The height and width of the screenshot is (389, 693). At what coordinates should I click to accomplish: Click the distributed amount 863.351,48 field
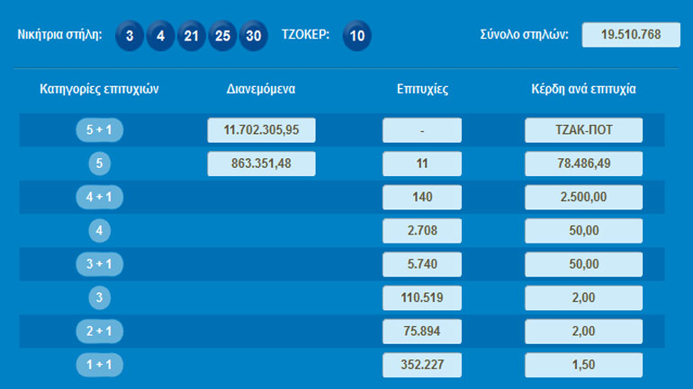tap(261, 164)
